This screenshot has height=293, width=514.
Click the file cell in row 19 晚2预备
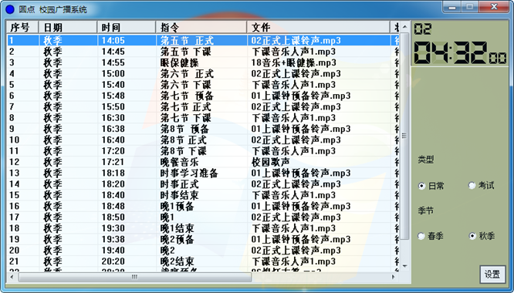point(301,240)
